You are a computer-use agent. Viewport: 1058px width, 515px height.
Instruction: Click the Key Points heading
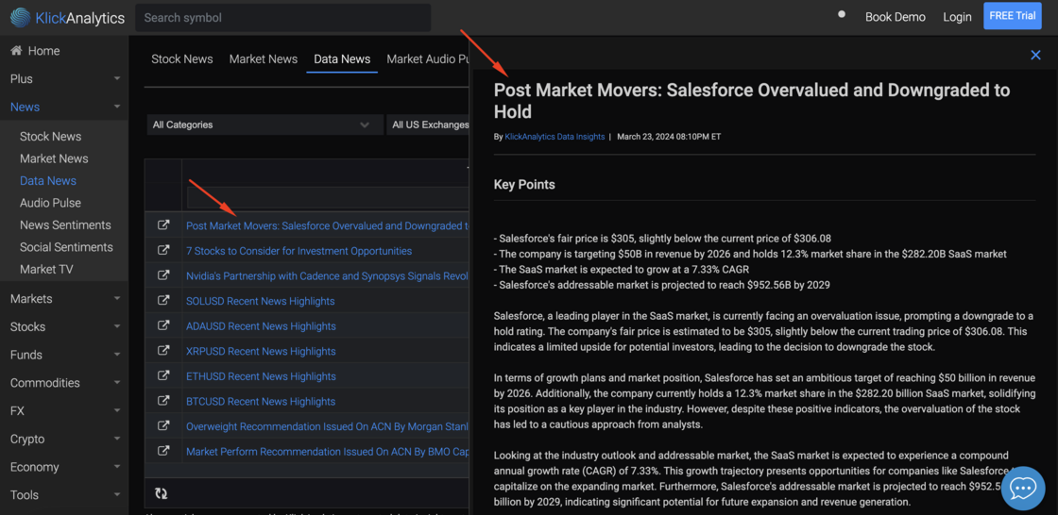524,184
